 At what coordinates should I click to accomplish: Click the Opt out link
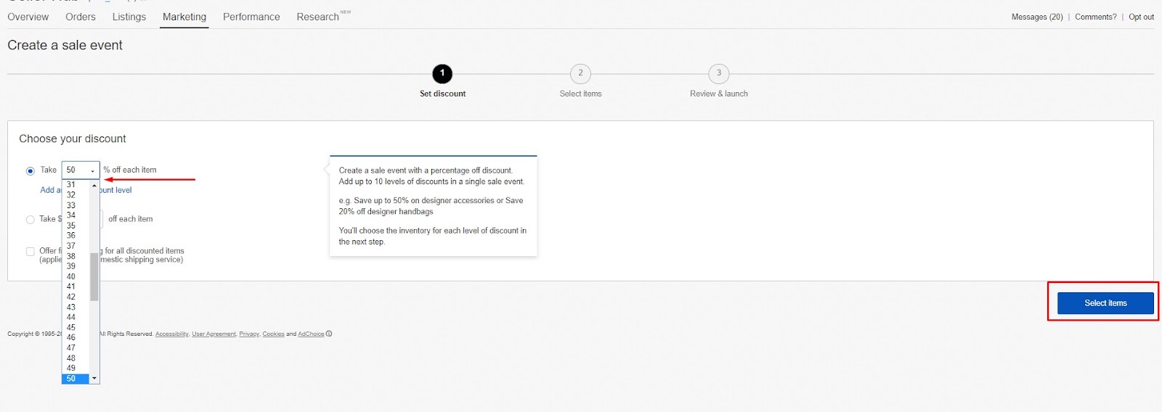tap(1141, 17)
